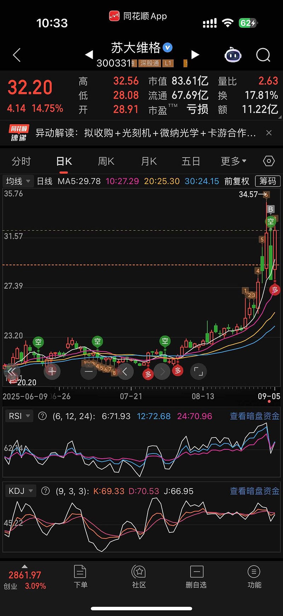Move chart right with right chevron
Screen dimensions: 283x616
162,372
